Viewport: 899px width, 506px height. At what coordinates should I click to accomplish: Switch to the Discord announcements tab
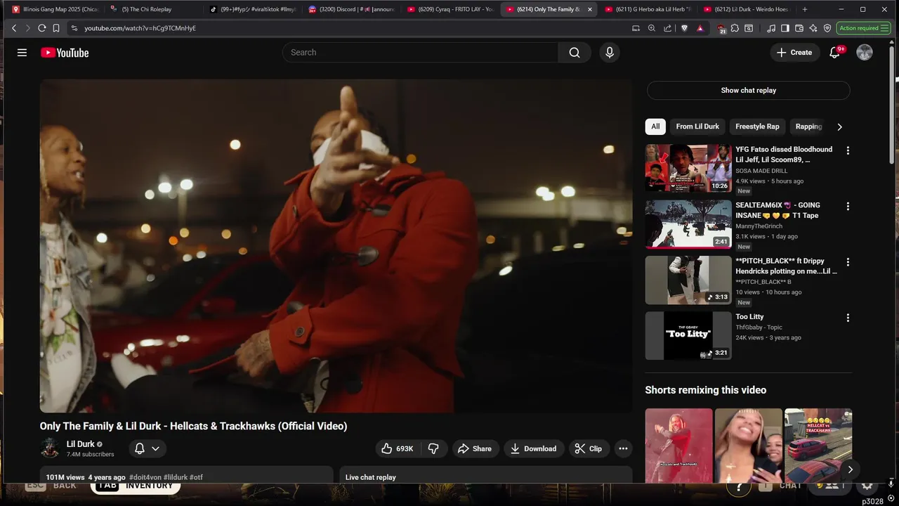pos(352,9)
